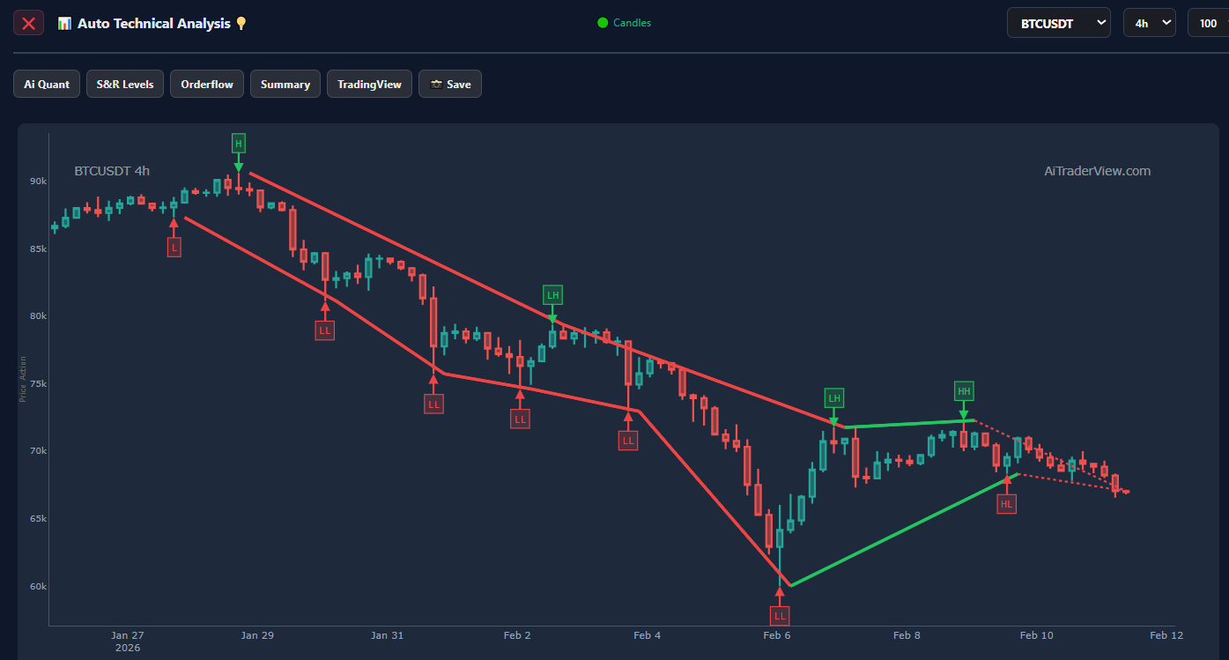Screen dimensions: 1229x660
Task: Expand the 4h timeframe dropdown
Action: click(x=1149, y=23)
